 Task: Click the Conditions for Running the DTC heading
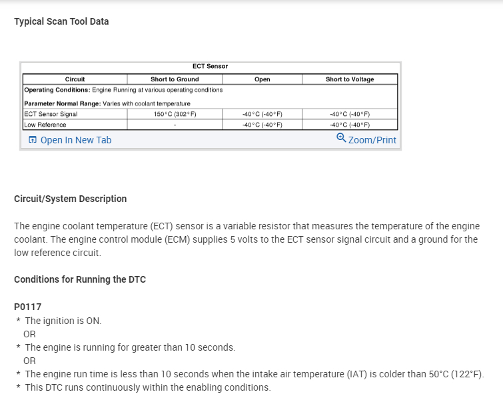coord(80,279)
